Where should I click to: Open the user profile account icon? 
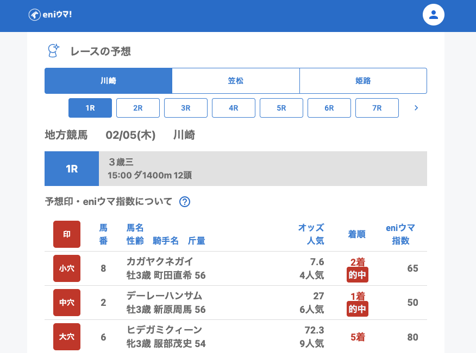tap(433, 15)
